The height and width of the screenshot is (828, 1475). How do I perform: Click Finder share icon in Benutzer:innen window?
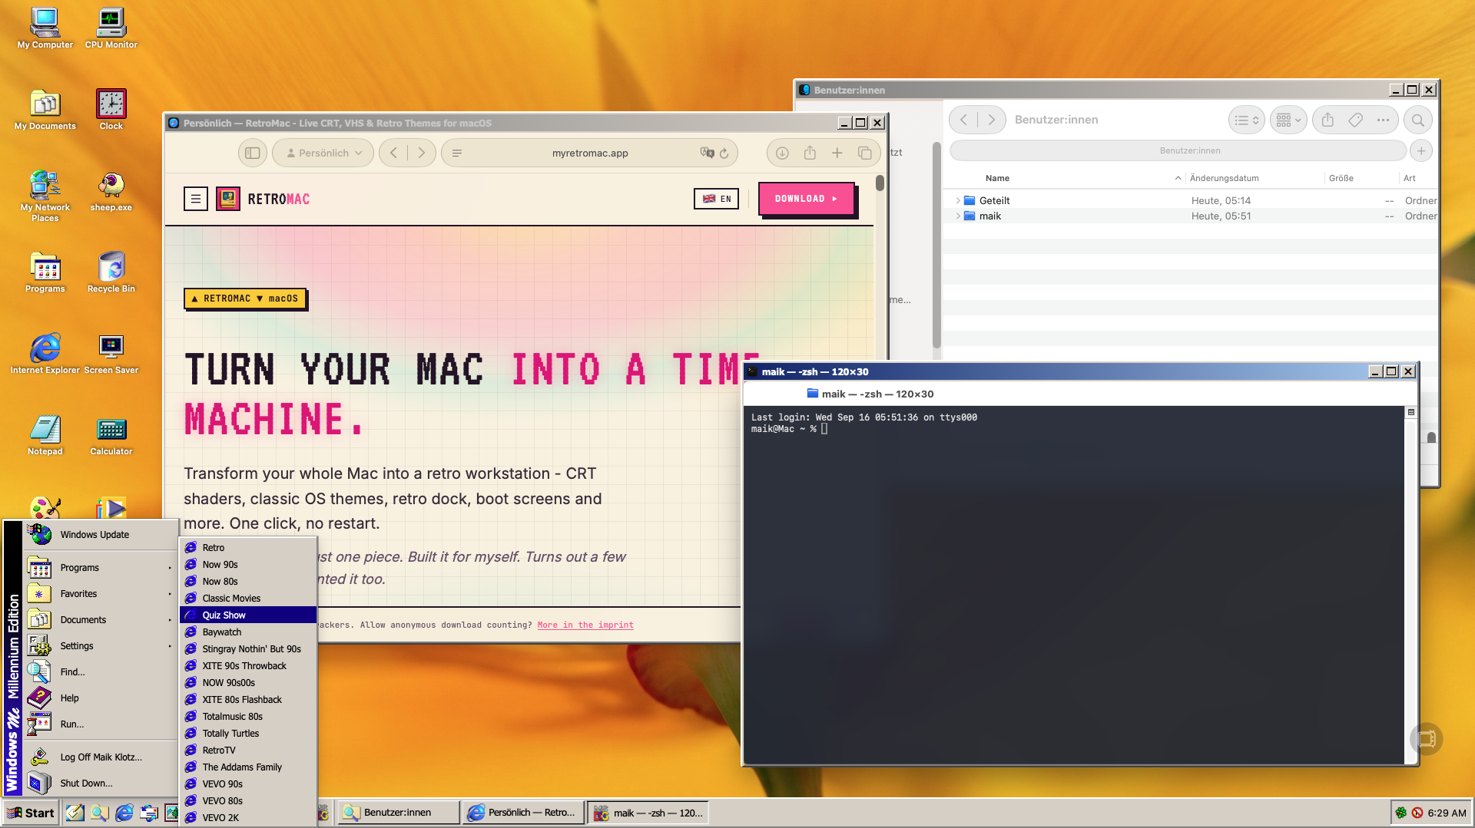click(x=1327, y=120)
